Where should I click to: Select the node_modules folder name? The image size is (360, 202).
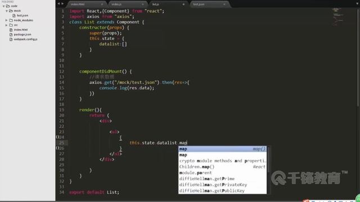(x=24, y=20)
